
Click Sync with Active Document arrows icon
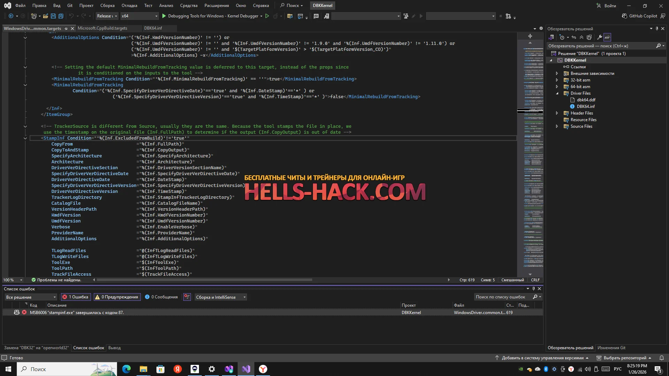pos(574,37)
